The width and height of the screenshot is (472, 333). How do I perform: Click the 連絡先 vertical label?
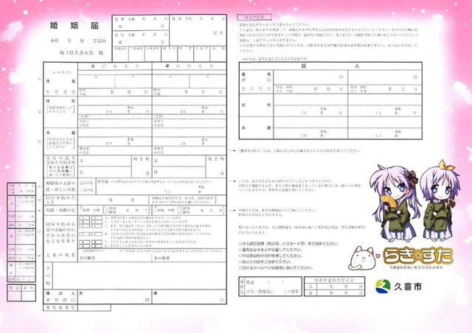242,287
